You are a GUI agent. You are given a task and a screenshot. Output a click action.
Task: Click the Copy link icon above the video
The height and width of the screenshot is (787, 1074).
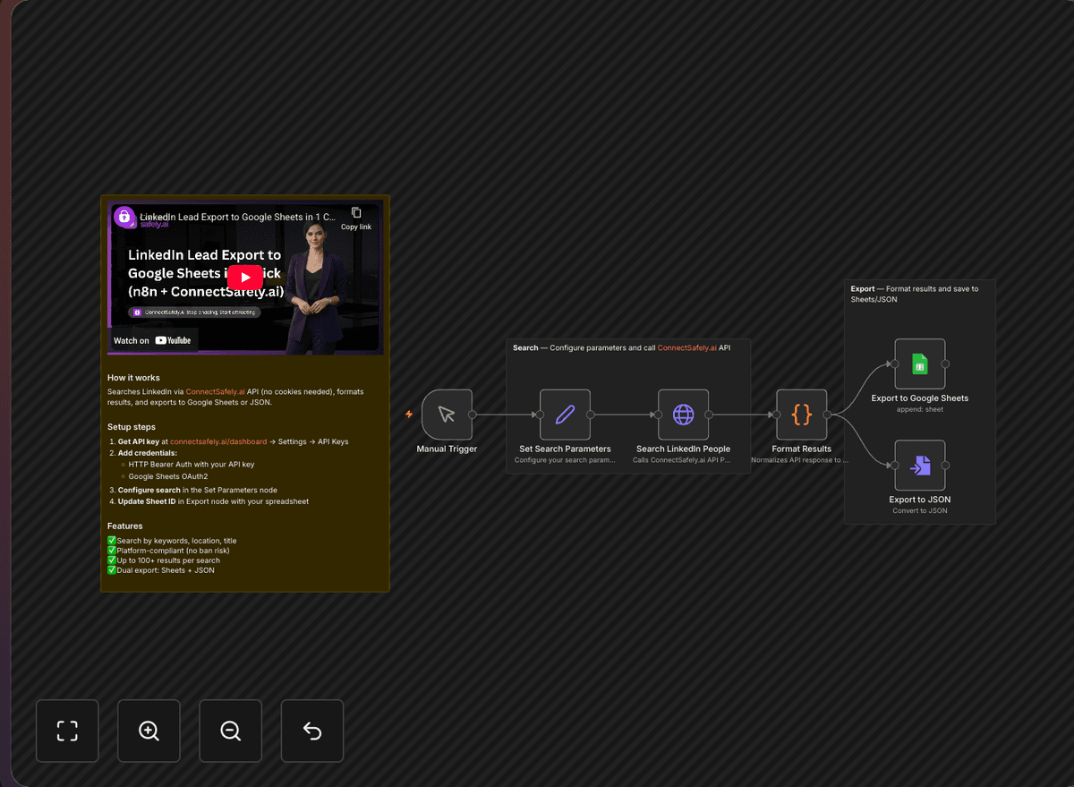point(355,212)
